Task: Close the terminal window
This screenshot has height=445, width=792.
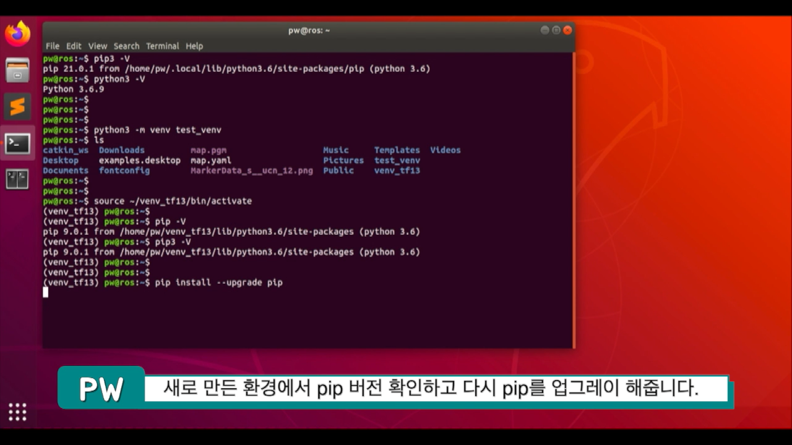Action: [567, 30]
